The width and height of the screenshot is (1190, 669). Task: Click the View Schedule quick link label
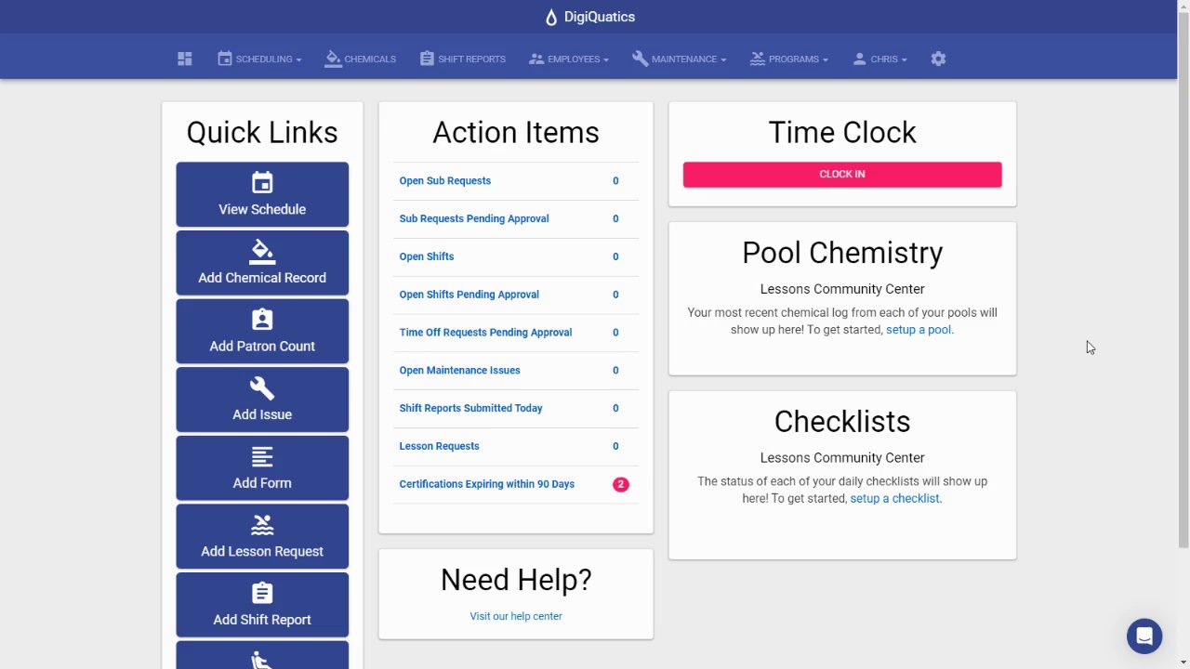click(x=262, y=209)
